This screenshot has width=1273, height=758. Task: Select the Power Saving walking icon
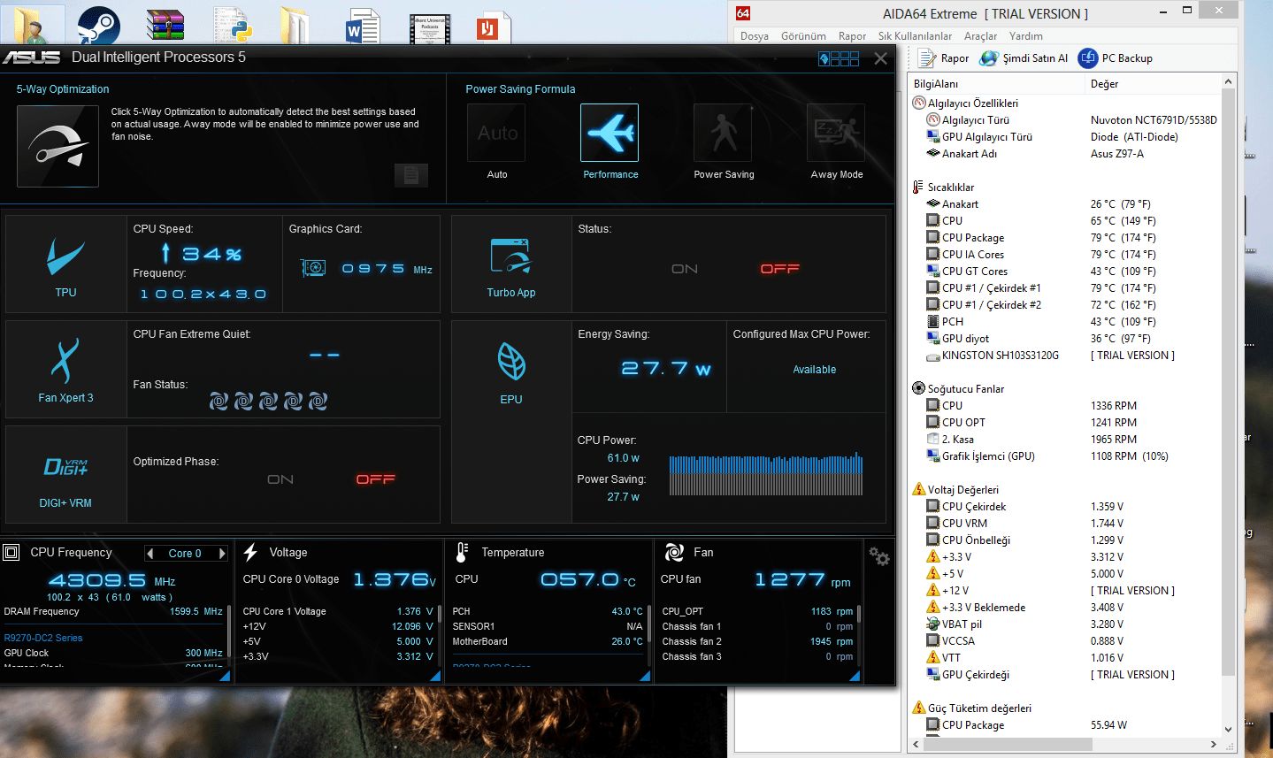(x=723, y=133)
